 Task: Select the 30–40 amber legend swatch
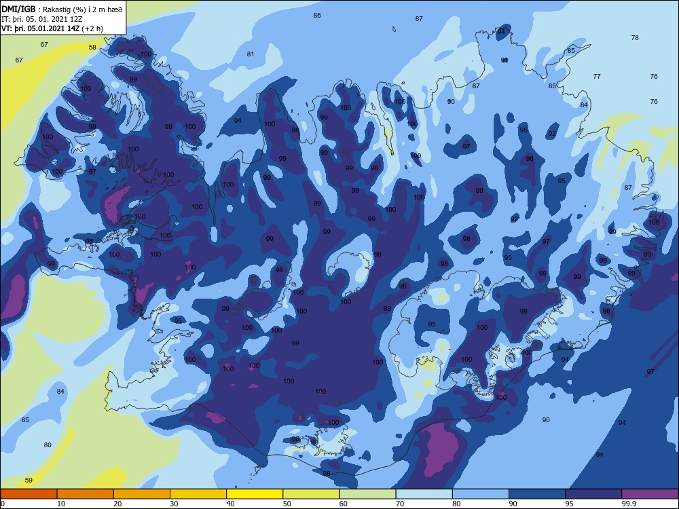198,494
